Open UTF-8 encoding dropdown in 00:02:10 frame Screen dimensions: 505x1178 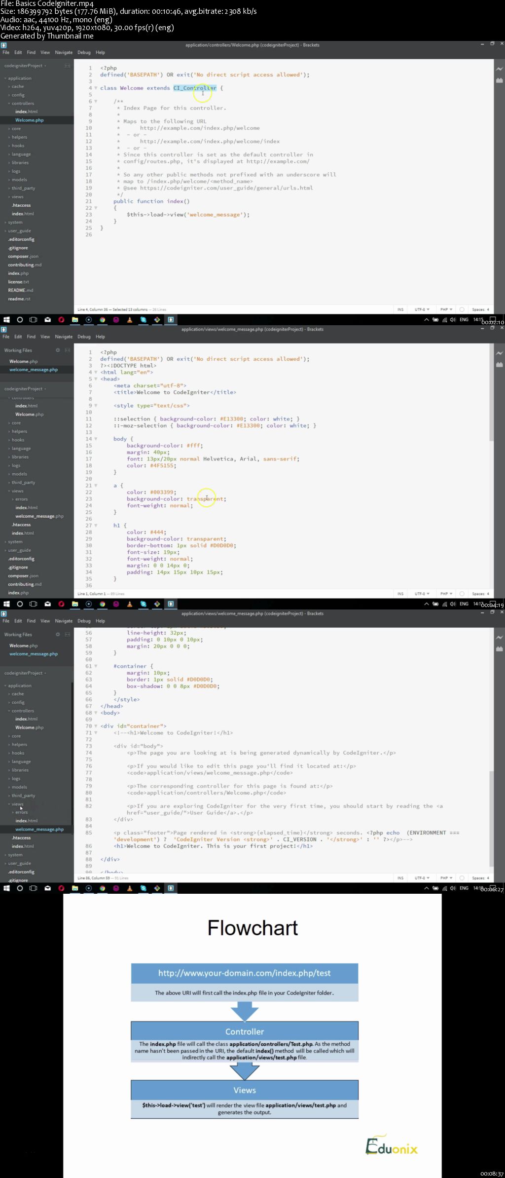(x=422, y=309)
